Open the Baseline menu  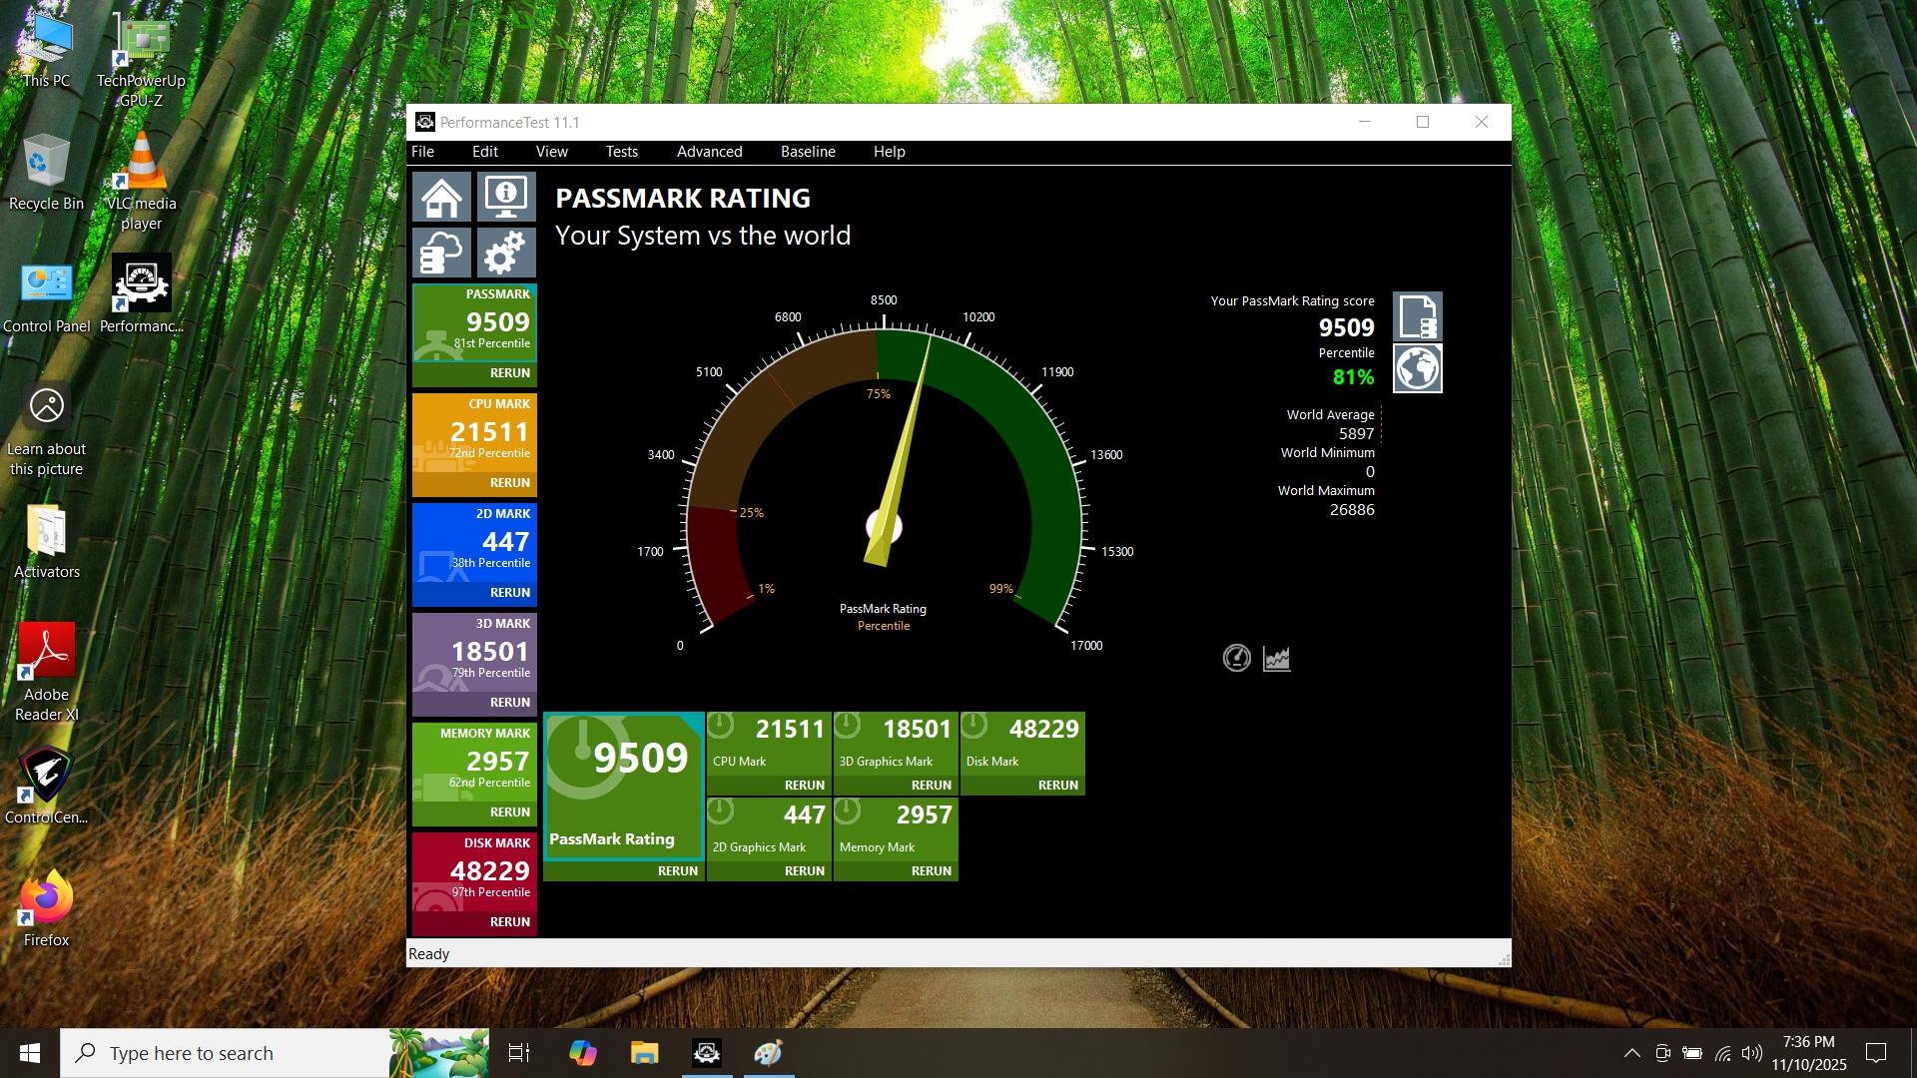click(807, 152)
